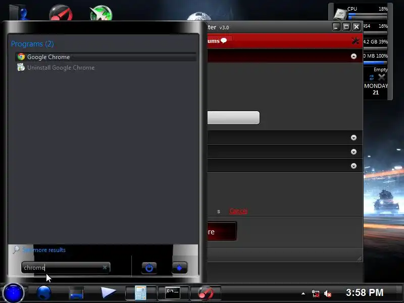Close the v3.0 application window
This screenshot has height=303, width=404.
357,27
